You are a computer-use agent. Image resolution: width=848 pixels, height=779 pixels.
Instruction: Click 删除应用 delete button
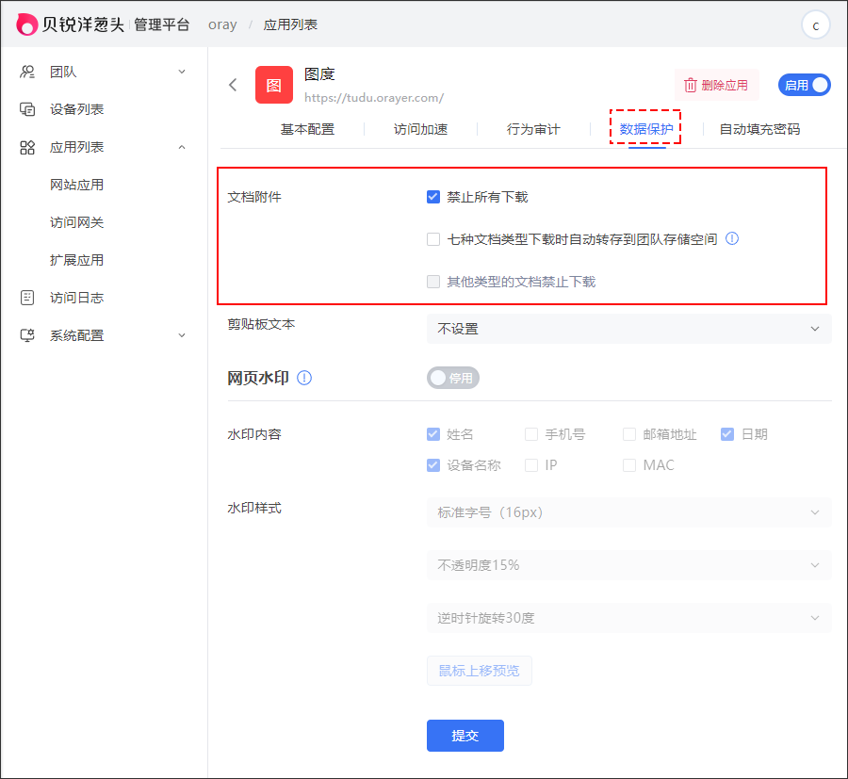tap(716, 85)
